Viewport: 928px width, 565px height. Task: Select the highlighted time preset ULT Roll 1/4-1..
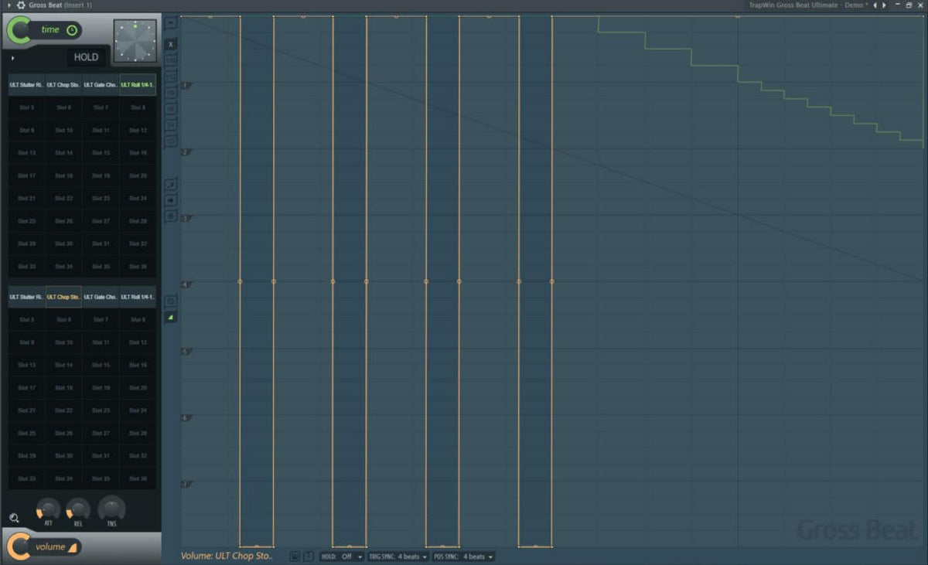(138, 85)
